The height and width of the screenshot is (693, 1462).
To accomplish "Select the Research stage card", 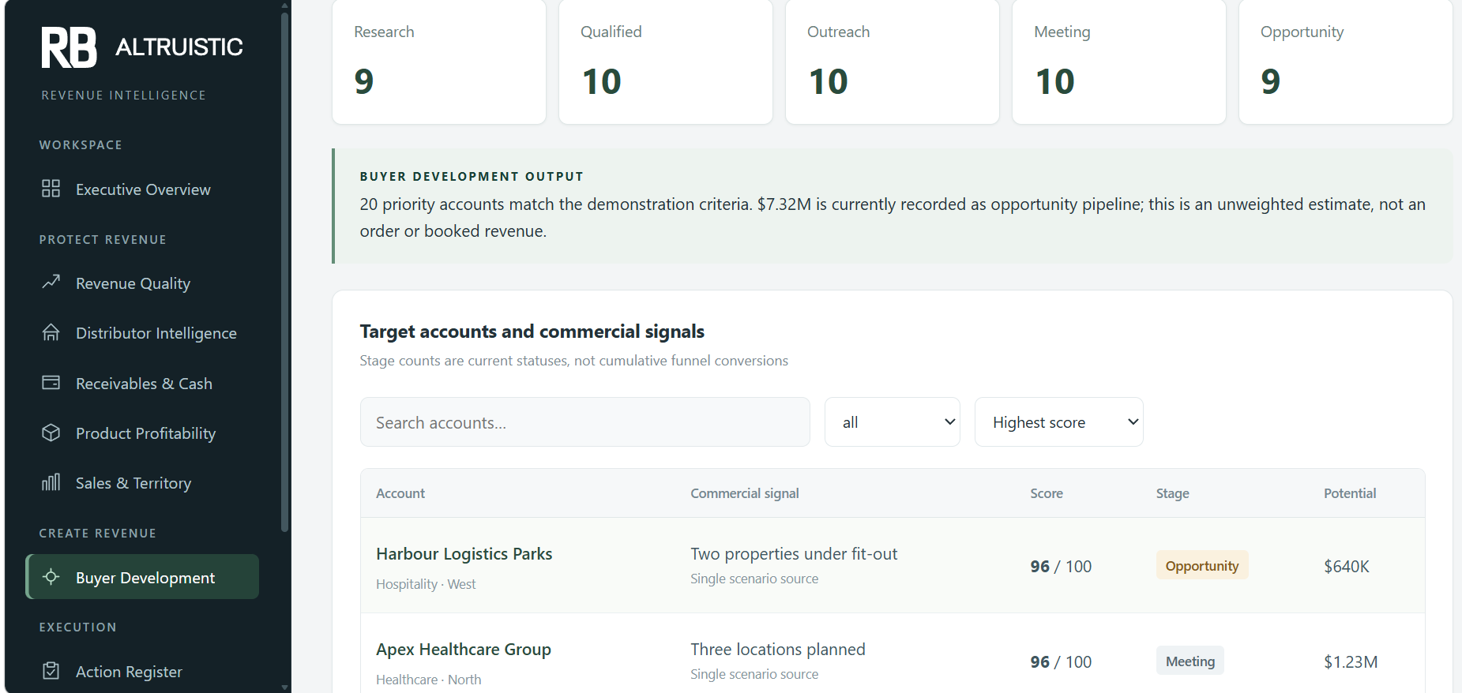I will pos(439,62).
